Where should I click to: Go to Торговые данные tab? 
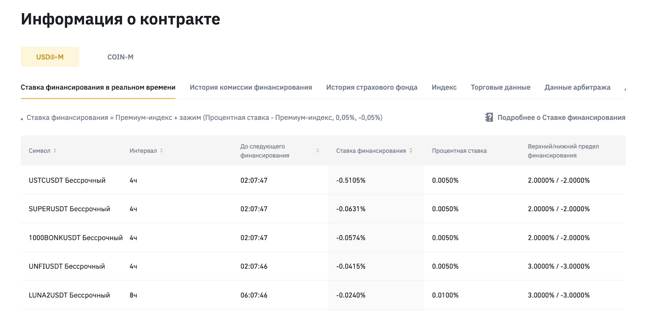(500, 87)
